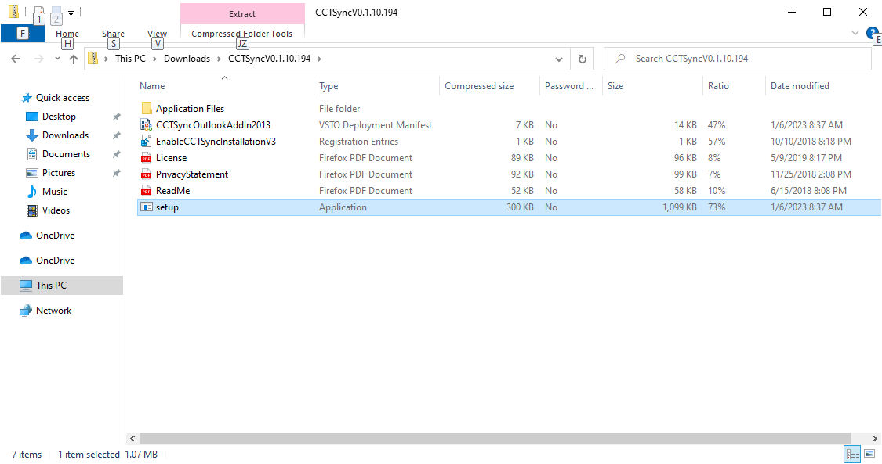Image resolution: width=882 pixels, height=464 pixels.
Task: Select Quick access in navigation pane
Action: [x=63, y=98]
